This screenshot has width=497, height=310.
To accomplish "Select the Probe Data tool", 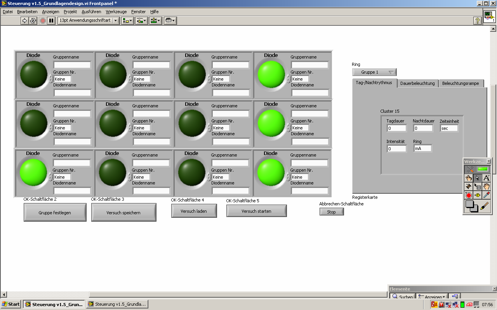I will click(x=478, y=195).
